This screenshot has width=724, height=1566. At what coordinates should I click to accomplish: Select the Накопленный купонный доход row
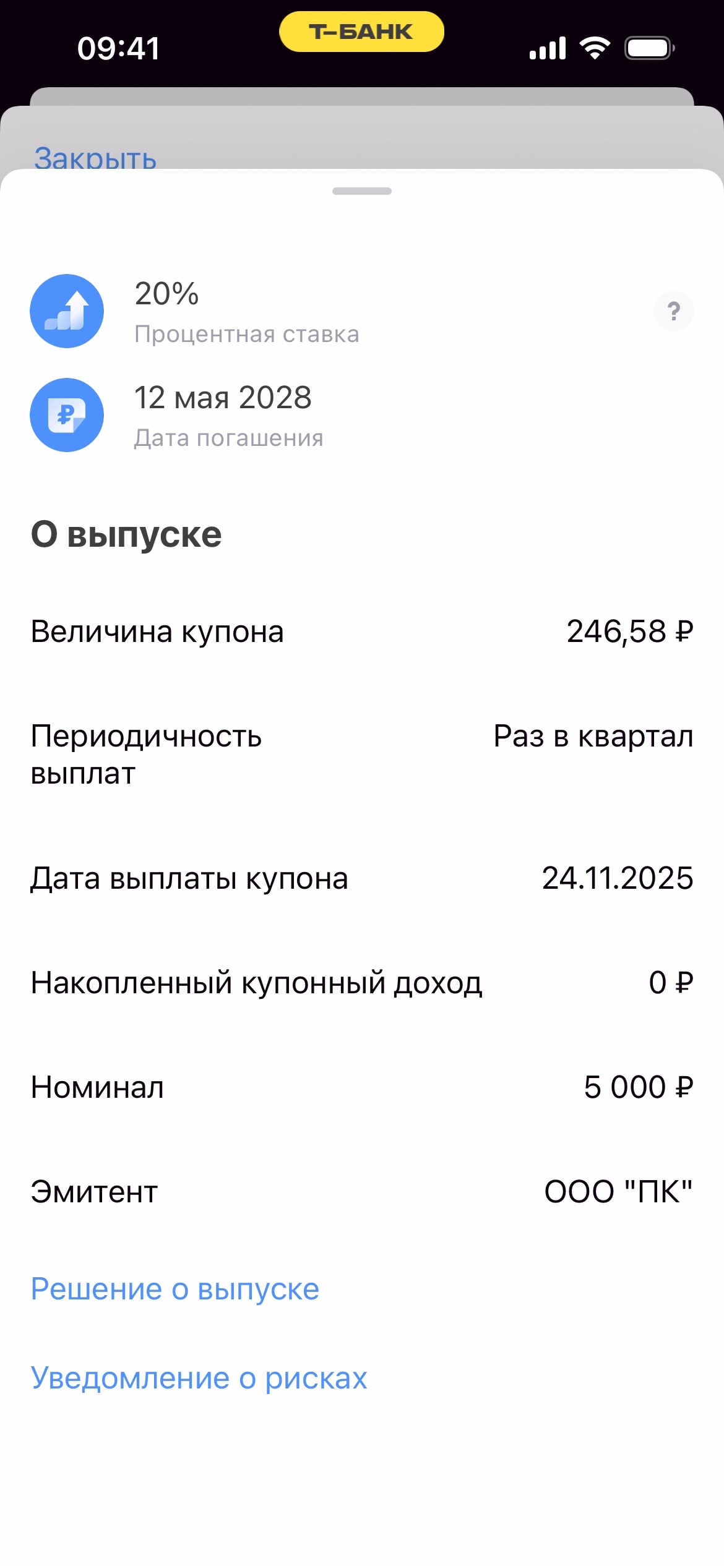256,983
